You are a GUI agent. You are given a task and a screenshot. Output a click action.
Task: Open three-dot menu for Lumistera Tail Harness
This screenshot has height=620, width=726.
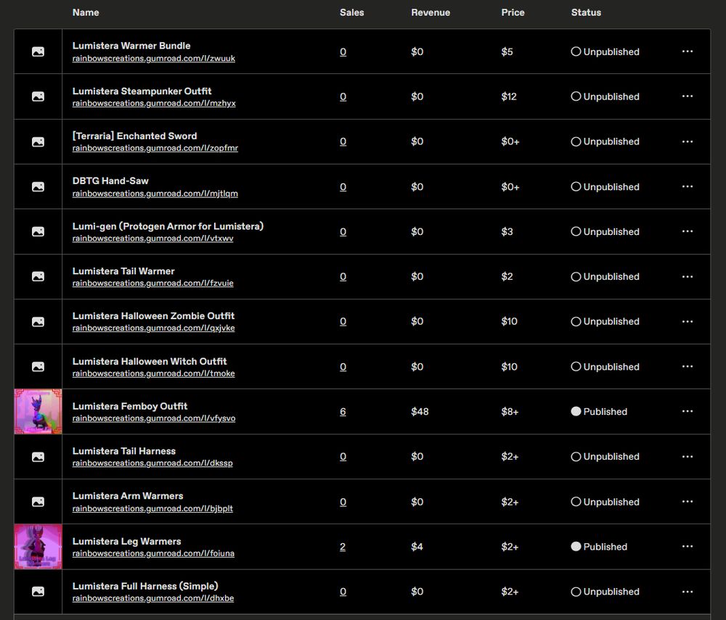tap(687, 456)
